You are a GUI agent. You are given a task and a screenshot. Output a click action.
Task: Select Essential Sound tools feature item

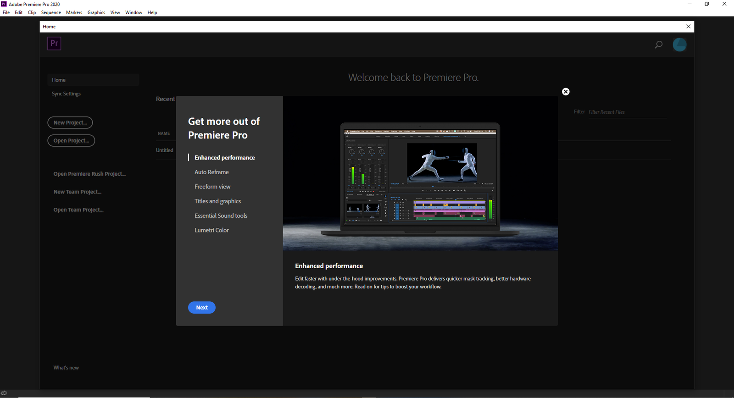point(221,216)
